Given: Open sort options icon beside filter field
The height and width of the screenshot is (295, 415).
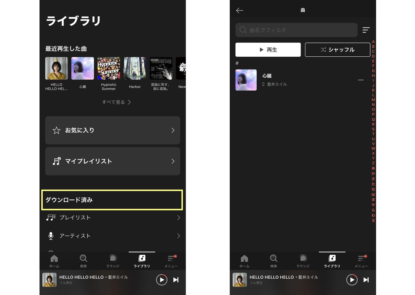Looking at the screenshot, I should pos(366,30).
